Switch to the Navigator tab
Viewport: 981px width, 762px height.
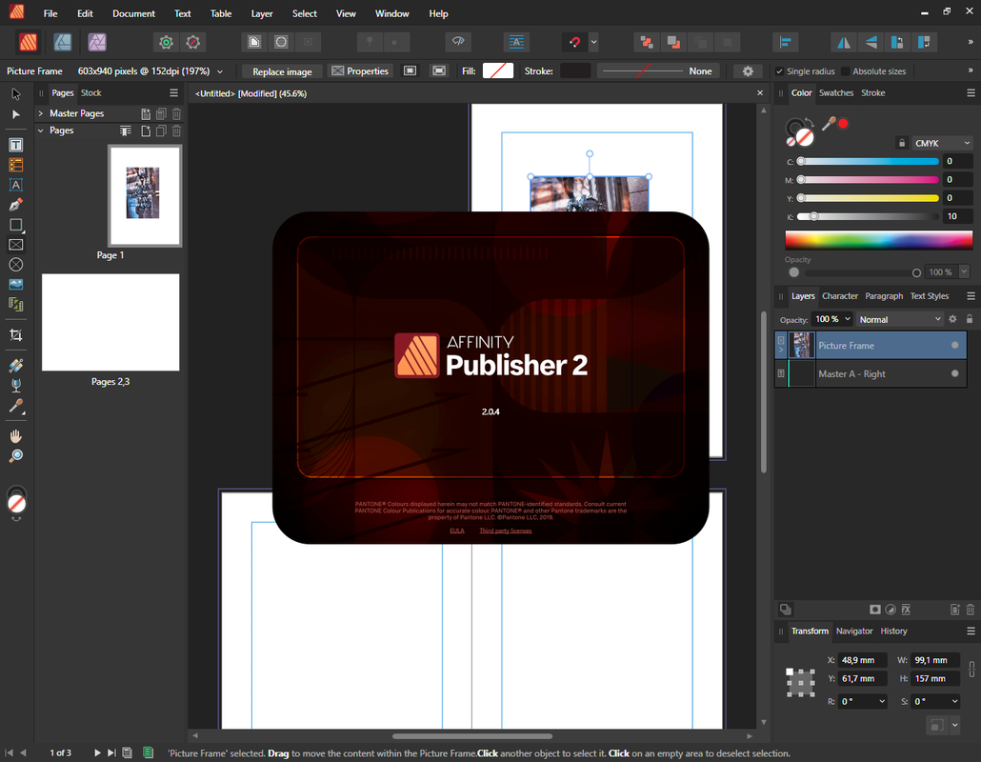(x=854, y=631)
